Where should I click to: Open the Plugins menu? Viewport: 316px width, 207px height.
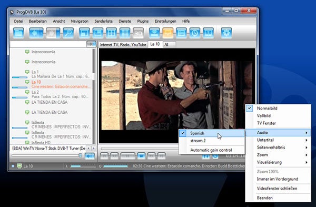pyautogui.click(x=143, y=21)
